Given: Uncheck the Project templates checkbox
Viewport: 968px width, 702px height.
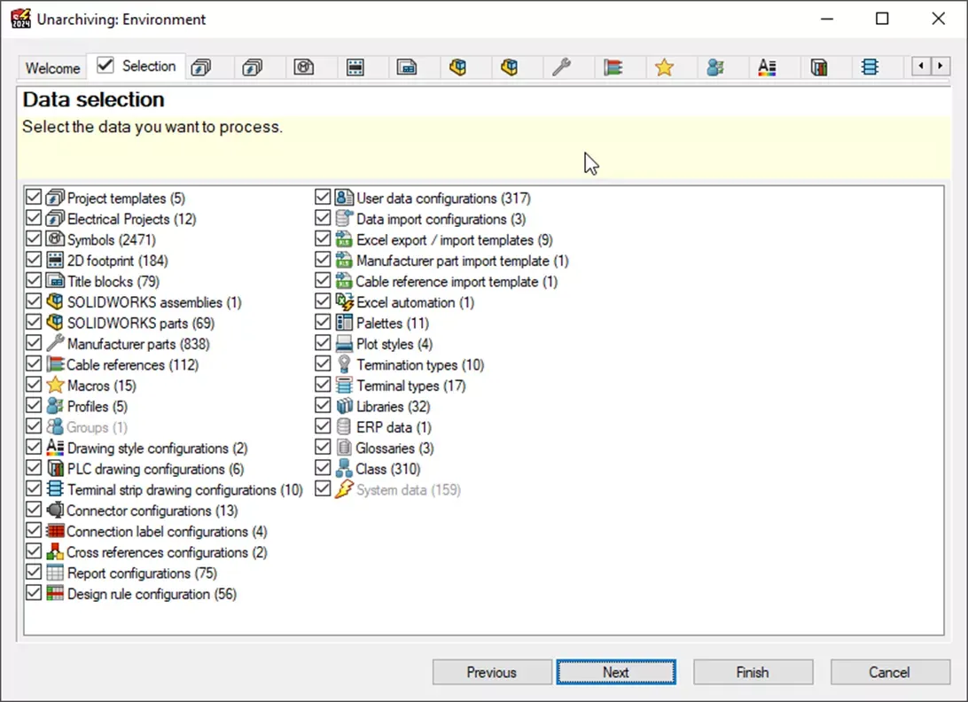Looking at the screenshot, I should (34, 198).
